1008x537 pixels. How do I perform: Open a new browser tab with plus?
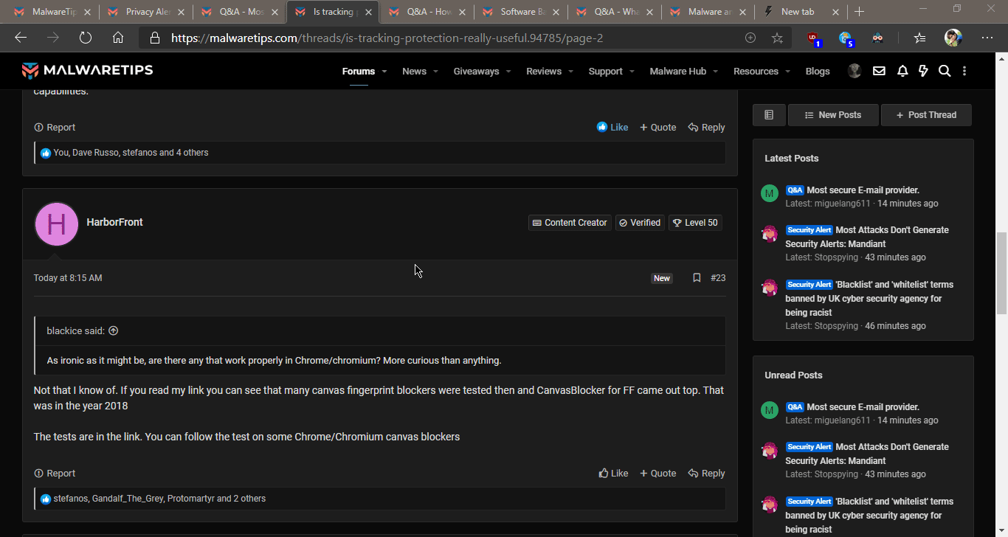[x=859, y=12]
